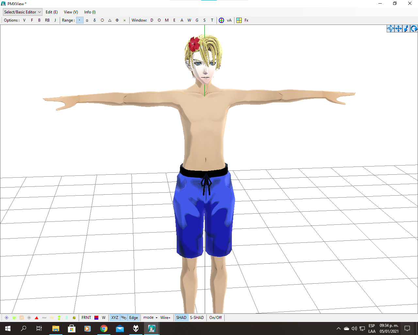The height and width of the screenshot is (335, 418).
Task: Open the Windows Start menu
Action: coord(8,328)
